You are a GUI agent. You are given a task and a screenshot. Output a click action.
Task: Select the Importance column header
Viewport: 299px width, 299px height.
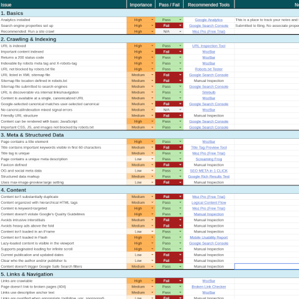point(141,5)
